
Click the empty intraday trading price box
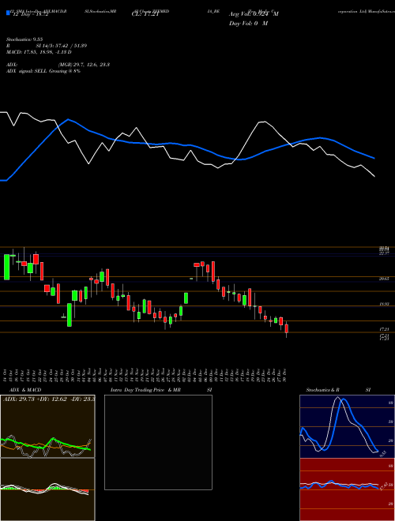(x=158, y=442)
